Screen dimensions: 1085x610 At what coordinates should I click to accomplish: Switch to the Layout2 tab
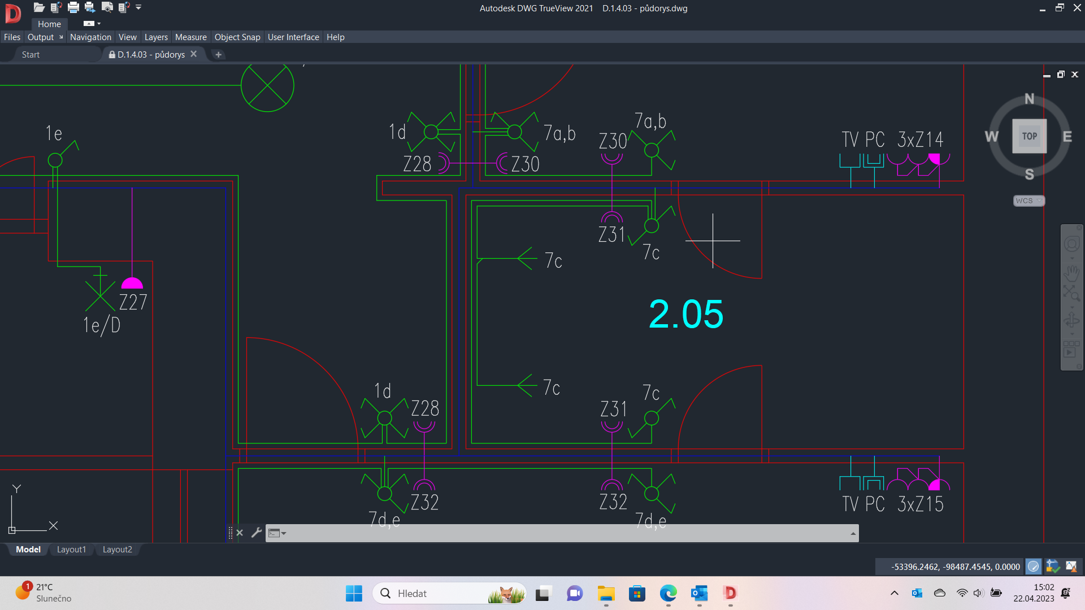[117, 549]
